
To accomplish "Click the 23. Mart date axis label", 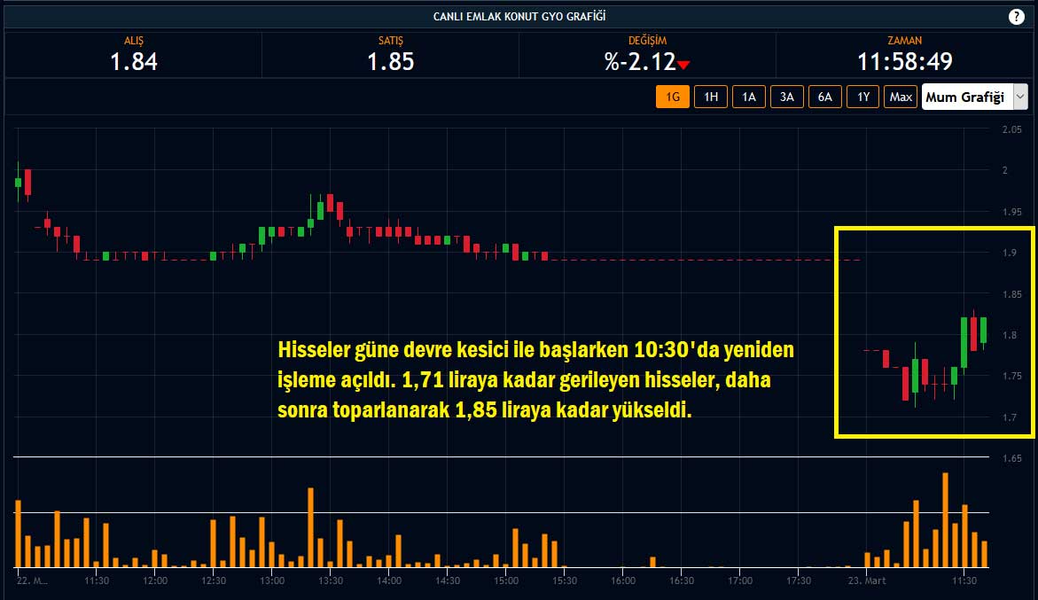I will pyautogui.click(x=867, y=581).
